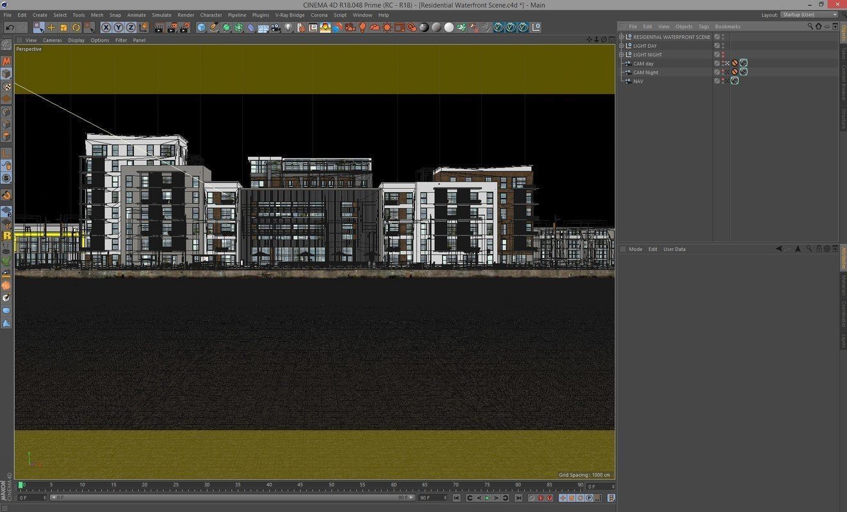Go to end of animation
This screenshot has width=847, height=512.
[x=518, y=498]
